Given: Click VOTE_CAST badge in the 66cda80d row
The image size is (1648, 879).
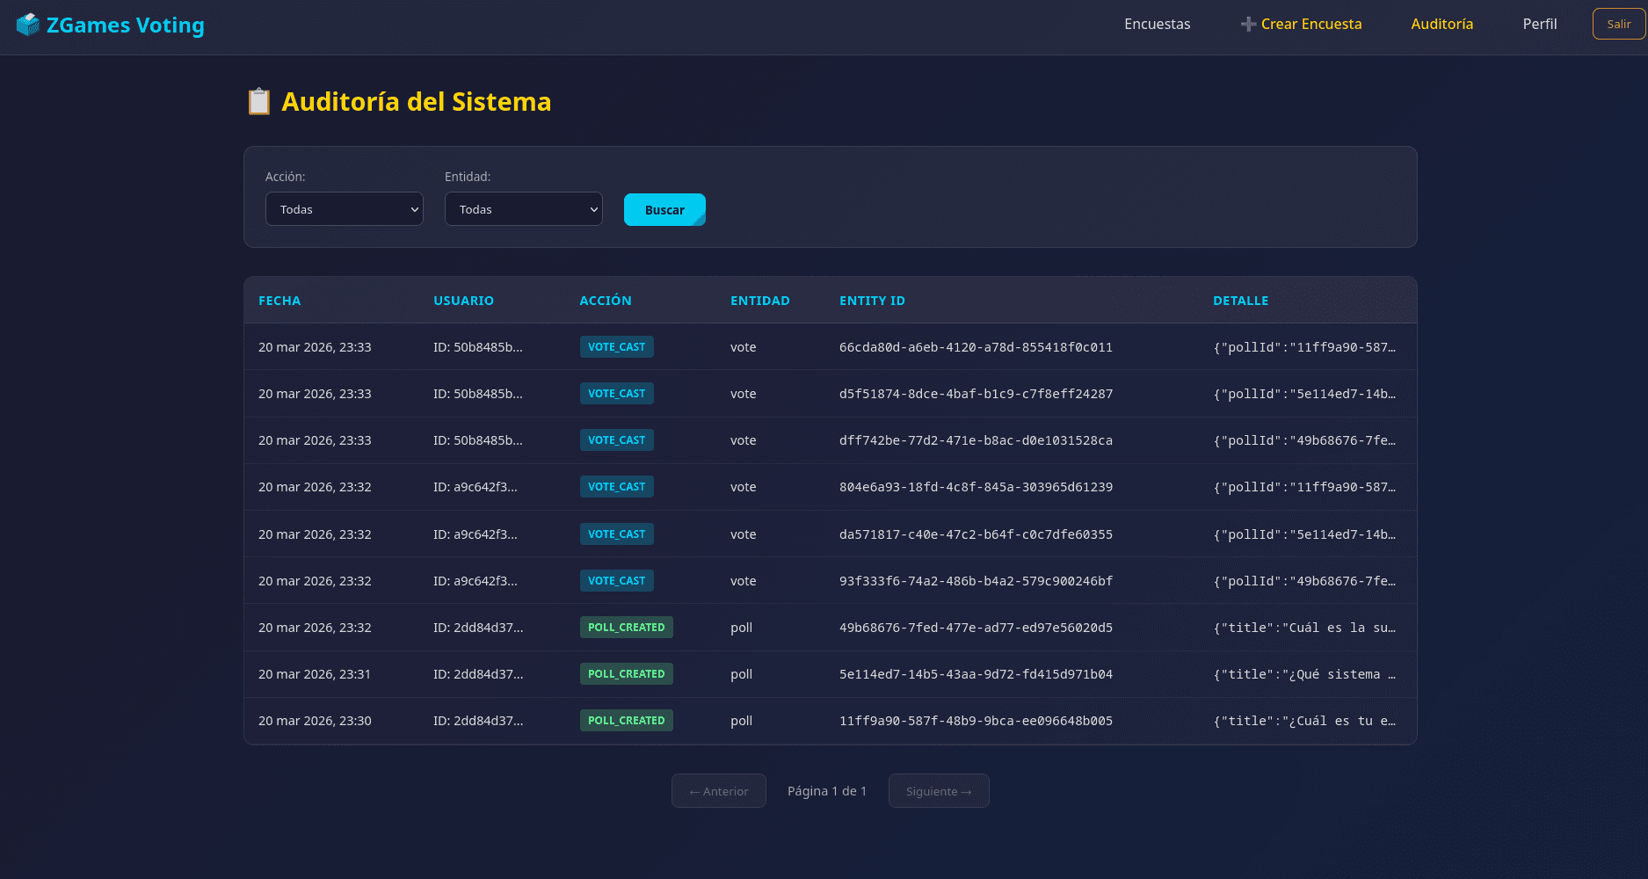Looking at the screenshot, I should click(x=617, y=347).
